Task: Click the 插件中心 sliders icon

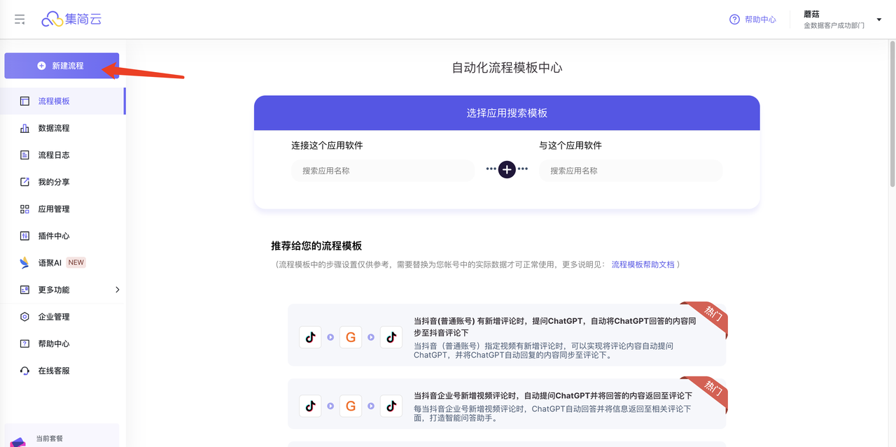Action: tap(24, 236)
